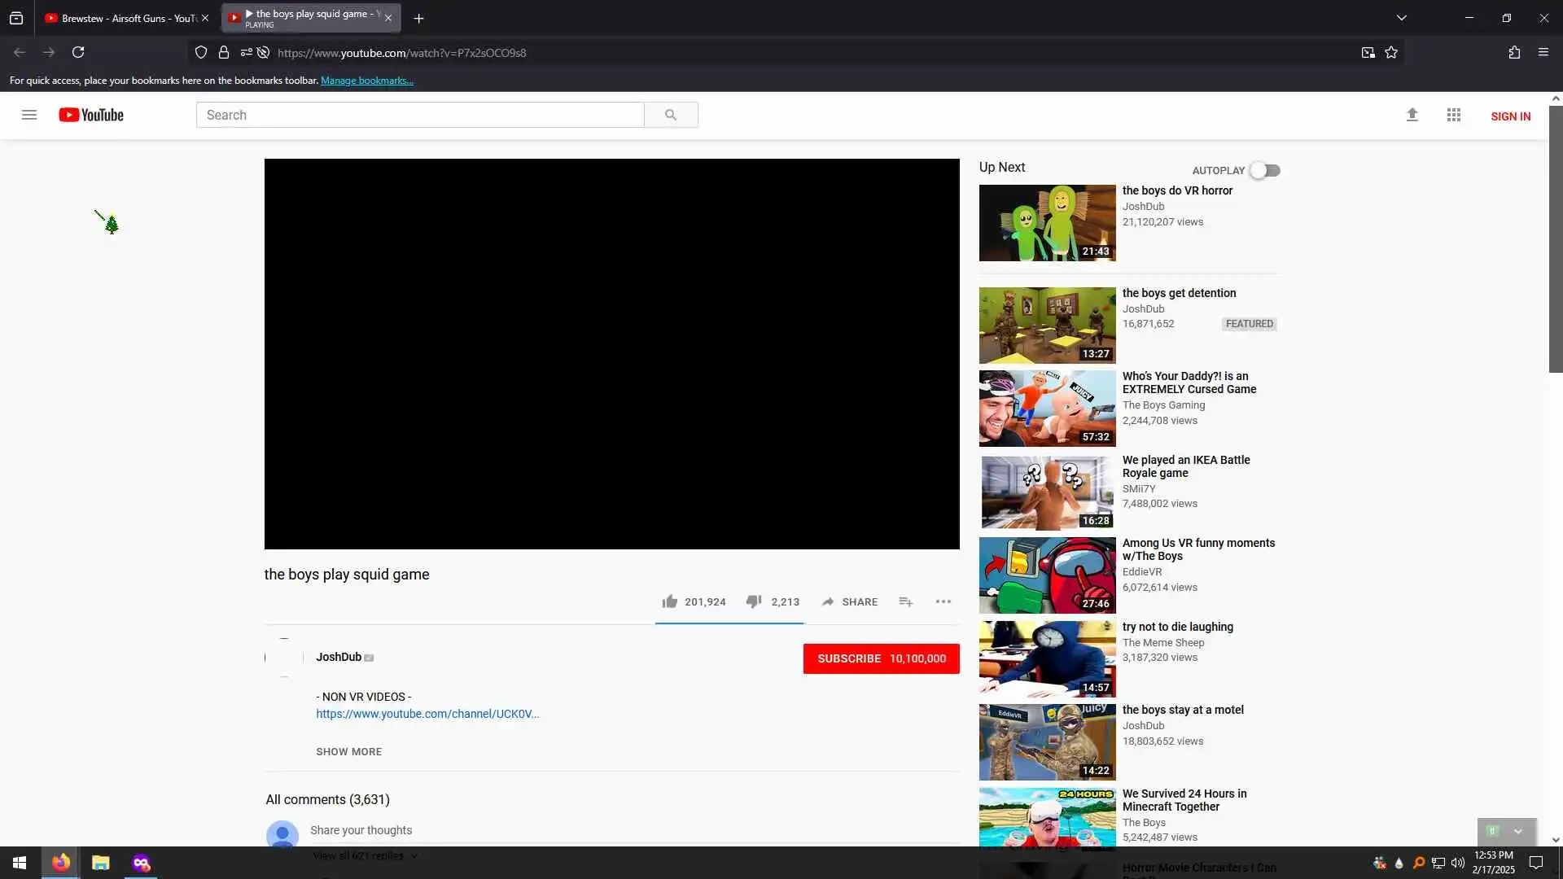
Task: Click the SIGN IN link
Action: pyautogui.click(x=1510, y=116)
